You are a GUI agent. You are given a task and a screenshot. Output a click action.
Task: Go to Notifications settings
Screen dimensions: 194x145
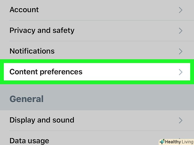(32, 51)
